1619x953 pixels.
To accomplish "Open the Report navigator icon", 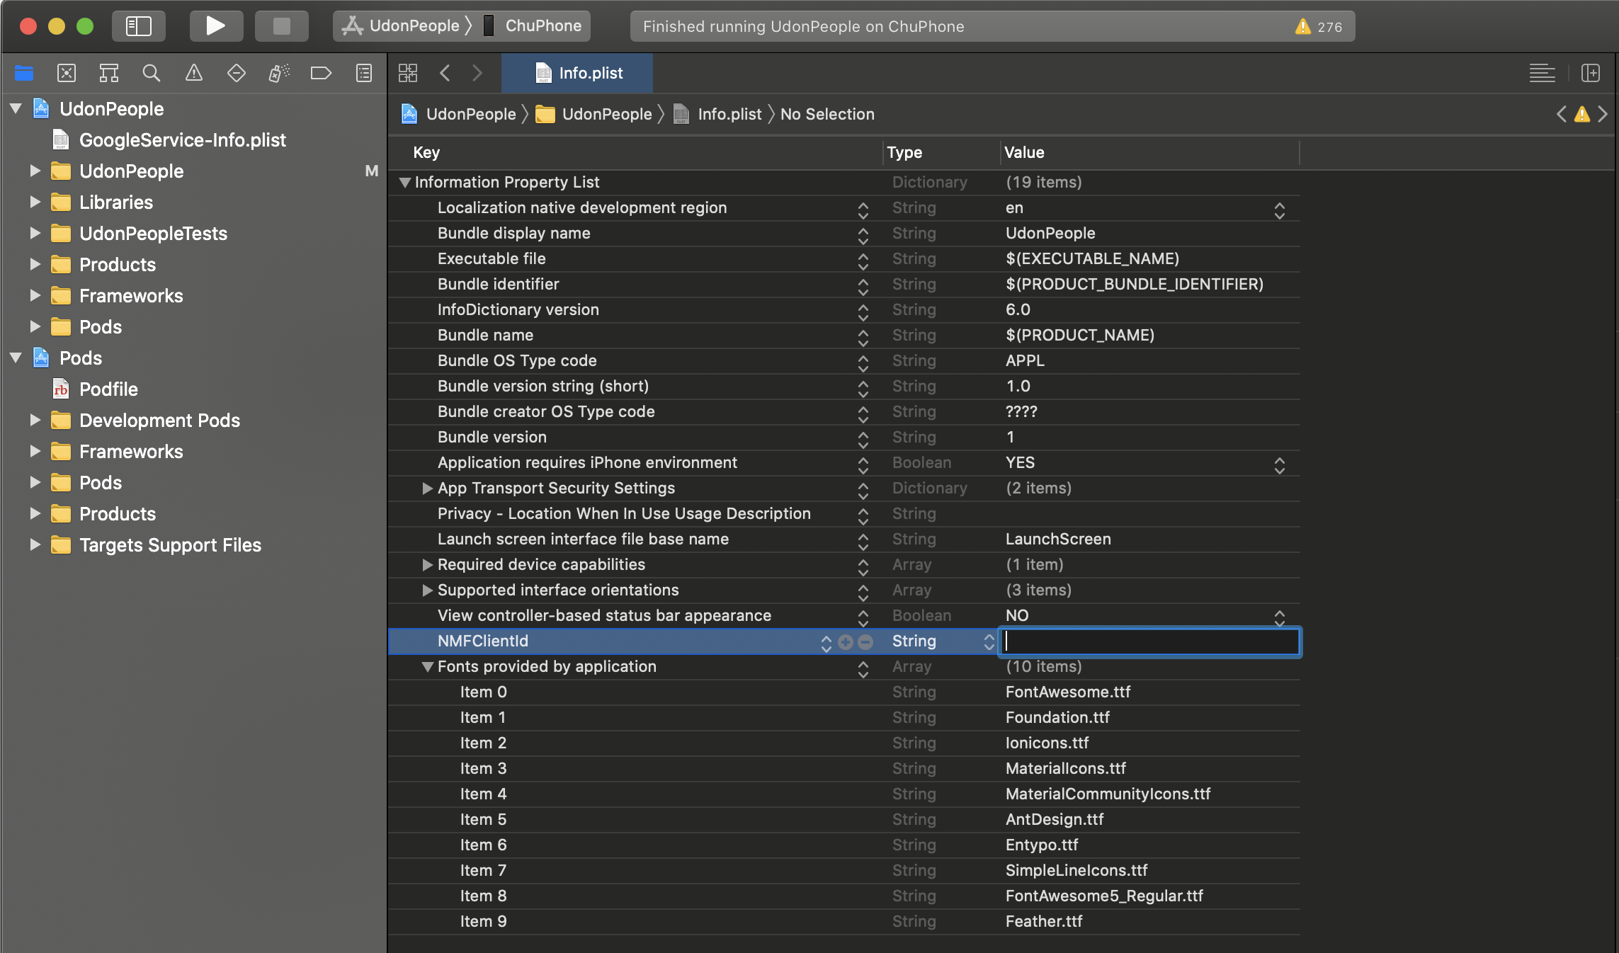I will click(363, 73).
